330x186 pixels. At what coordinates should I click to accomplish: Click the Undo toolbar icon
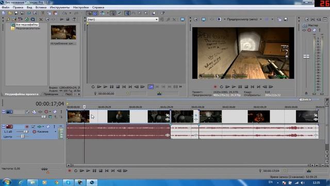[64, 13]
